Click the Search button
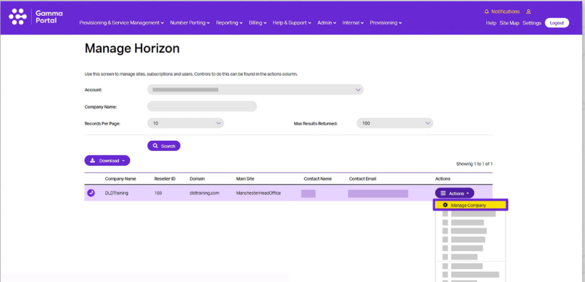The image size is (585, 282). tap(164, 146)
